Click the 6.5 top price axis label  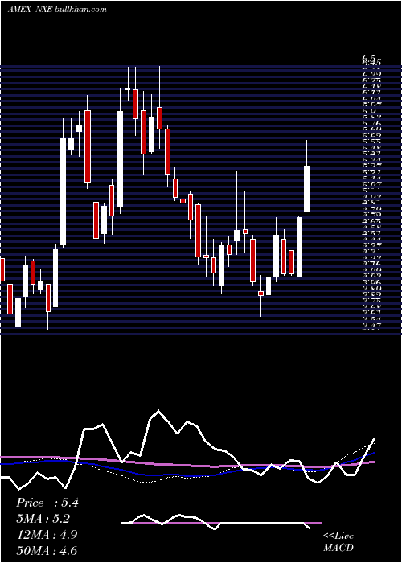pyautogui.click(x=369, y=57)
